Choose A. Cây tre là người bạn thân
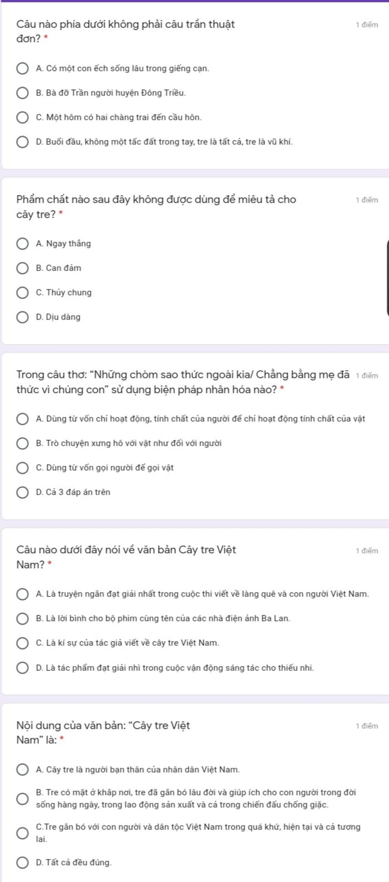The image size is (389, 882). 22,770
